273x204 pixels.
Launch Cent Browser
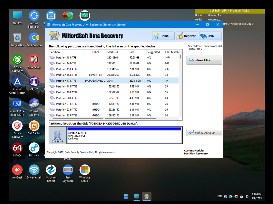pyautogui.click(x=34, y=40)
